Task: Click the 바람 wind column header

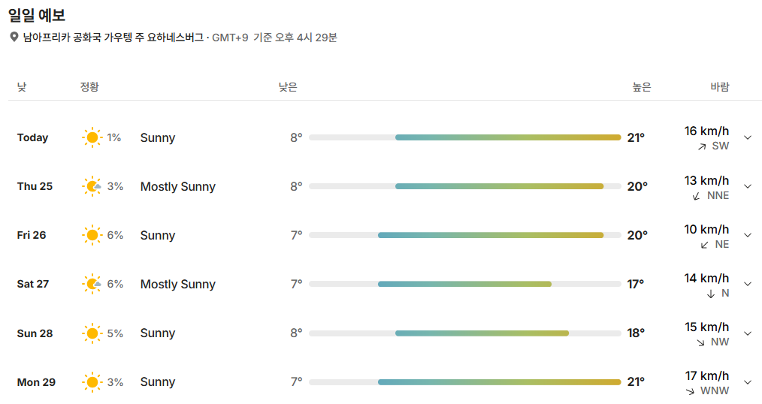Action: coord(720,87)
